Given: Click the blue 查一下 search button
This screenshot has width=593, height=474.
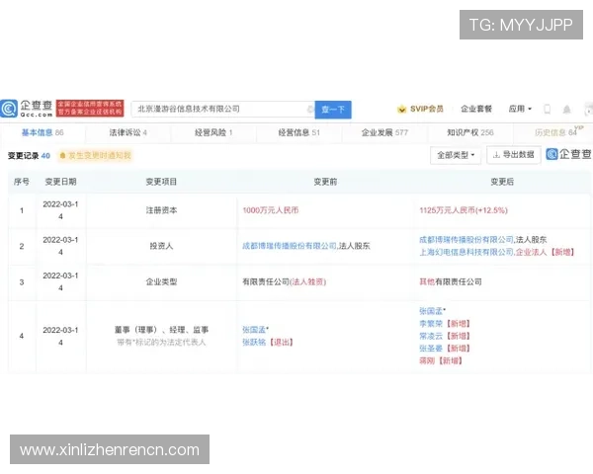Looking at the screenshot, I should click(333, 110).
